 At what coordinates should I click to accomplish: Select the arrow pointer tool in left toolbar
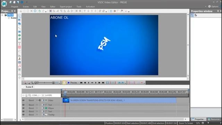click(19, 16)
